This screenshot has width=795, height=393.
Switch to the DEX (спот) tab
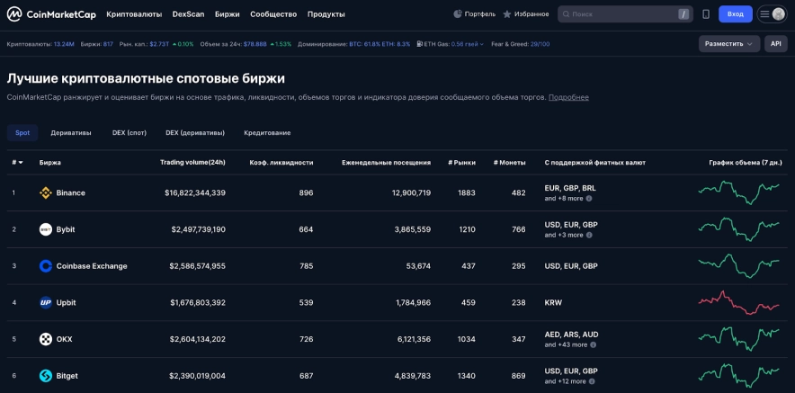[x=130, y=132]
